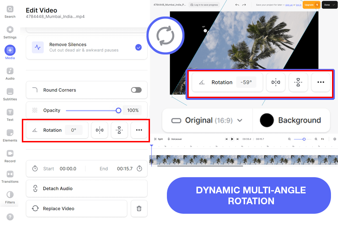The height and width of the screenshot is (225, 338).
Task: Flip horizontally beside the Rotation 0° field
Action: (100, 130)
